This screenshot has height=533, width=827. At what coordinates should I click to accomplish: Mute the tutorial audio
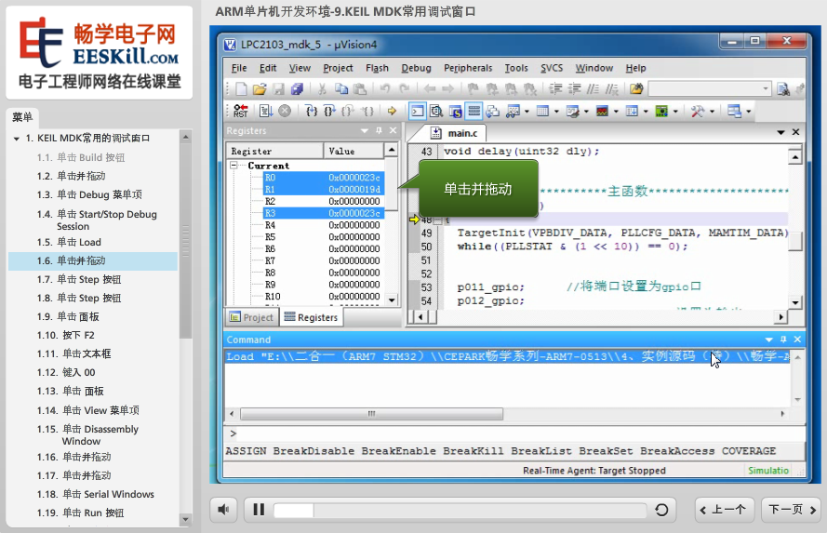point(223,510)
